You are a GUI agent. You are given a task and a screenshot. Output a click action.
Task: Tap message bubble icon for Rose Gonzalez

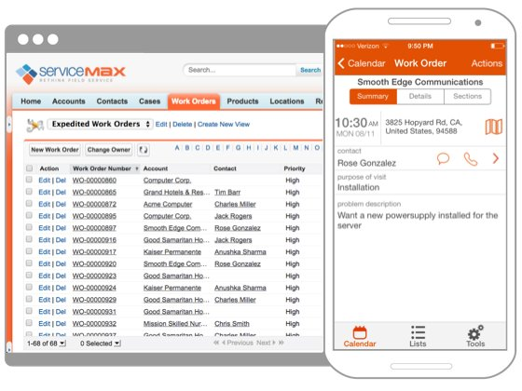click(x=443, y=158)
